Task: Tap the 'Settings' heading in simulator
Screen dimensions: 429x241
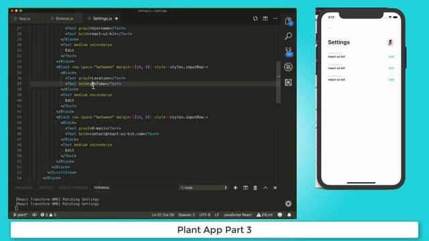Action: click(339, 42)
